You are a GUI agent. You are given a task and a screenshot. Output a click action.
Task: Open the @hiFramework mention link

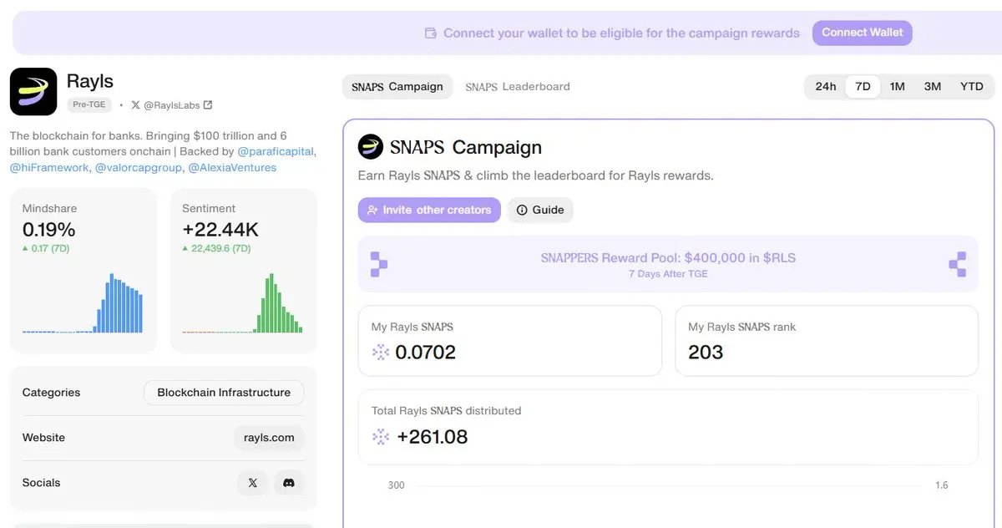pos(49,168)
